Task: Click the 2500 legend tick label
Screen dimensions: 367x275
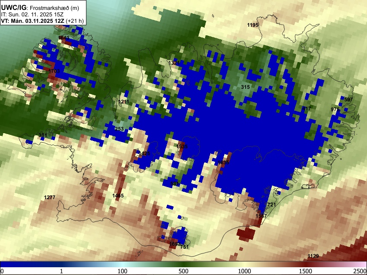Action: pyautogui.click(x=360, y=271)
